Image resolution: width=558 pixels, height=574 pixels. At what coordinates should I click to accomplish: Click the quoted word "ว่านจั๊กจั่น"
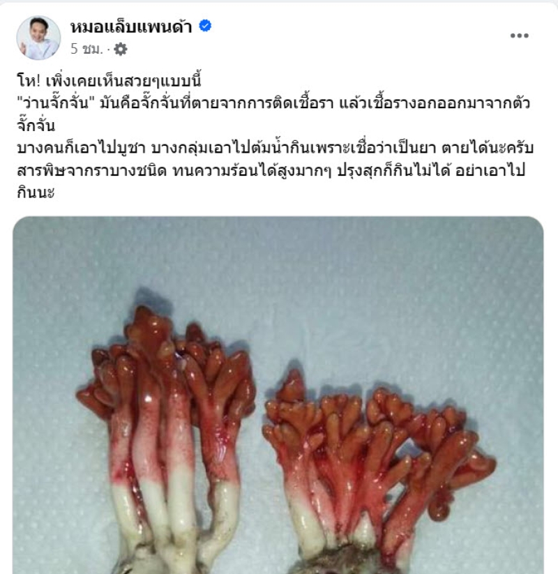coord(56,103)
